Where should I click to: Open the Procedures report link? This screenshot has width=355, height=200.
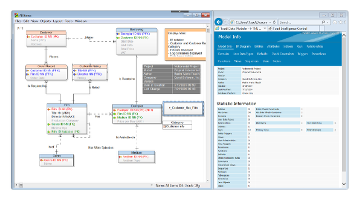(x=318, y=54)
